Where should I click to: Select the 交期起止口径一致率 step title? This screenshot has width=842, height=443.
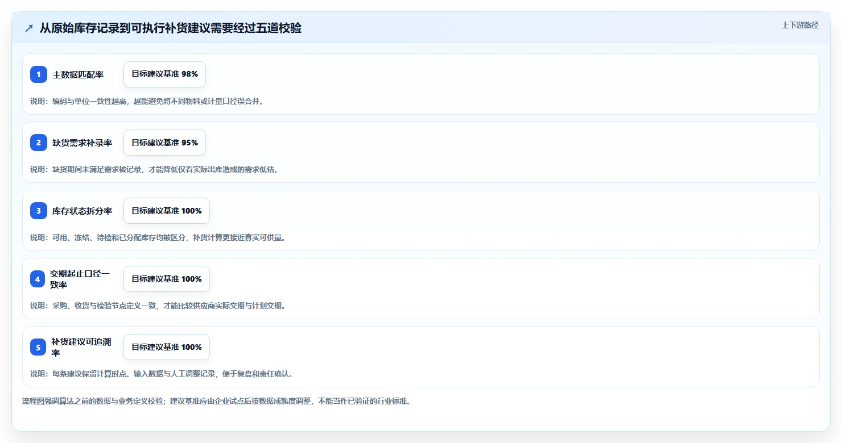[x=80, y=279]
